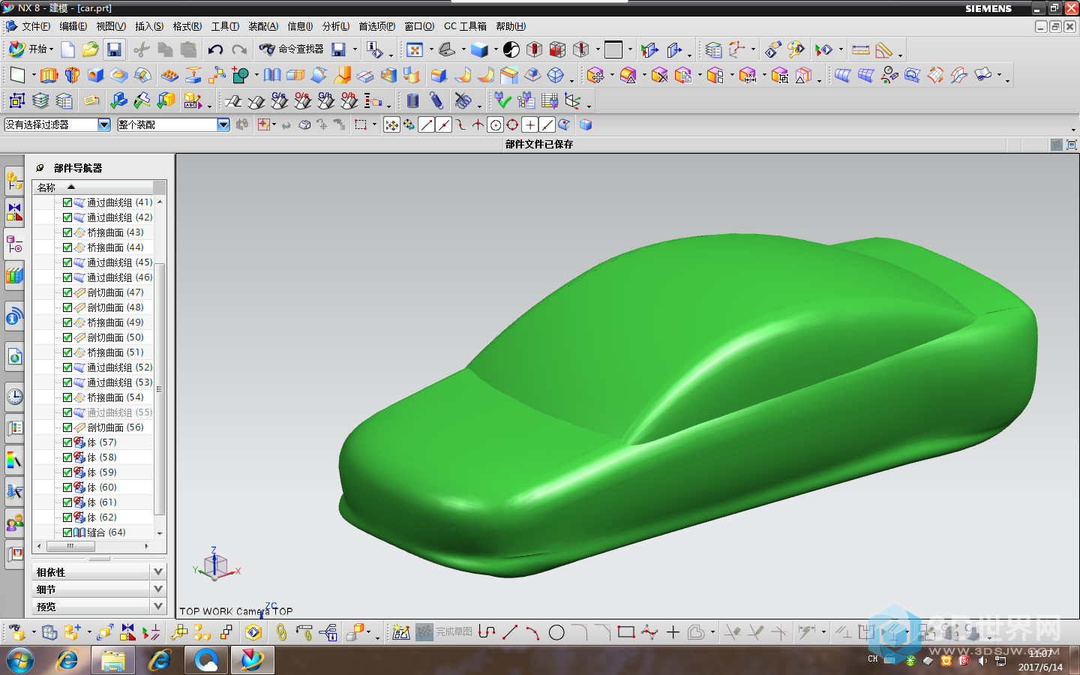
Task: Click the Sketch icon in the feature toolbar
Action: pyautogui.click(x=17, y=75)
